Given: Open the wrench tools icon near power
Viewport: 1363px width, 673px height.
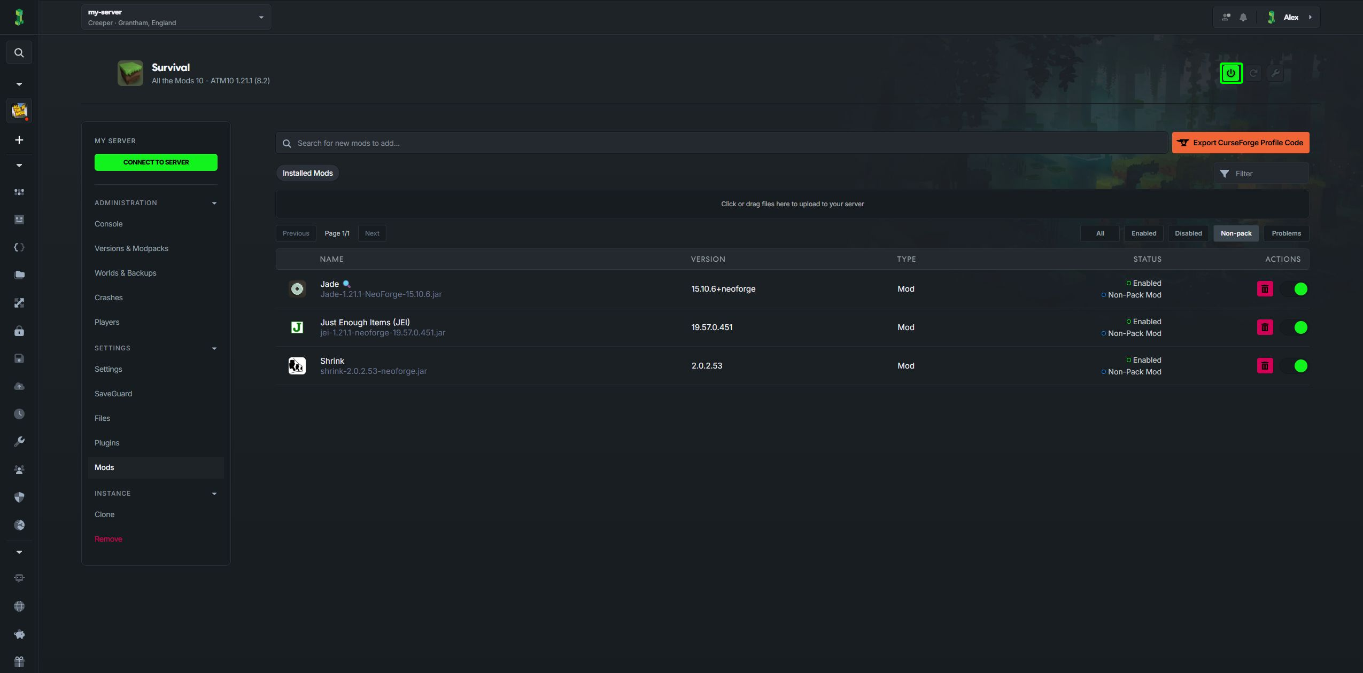Looking at the screenshot, I should click(1275, 73).
